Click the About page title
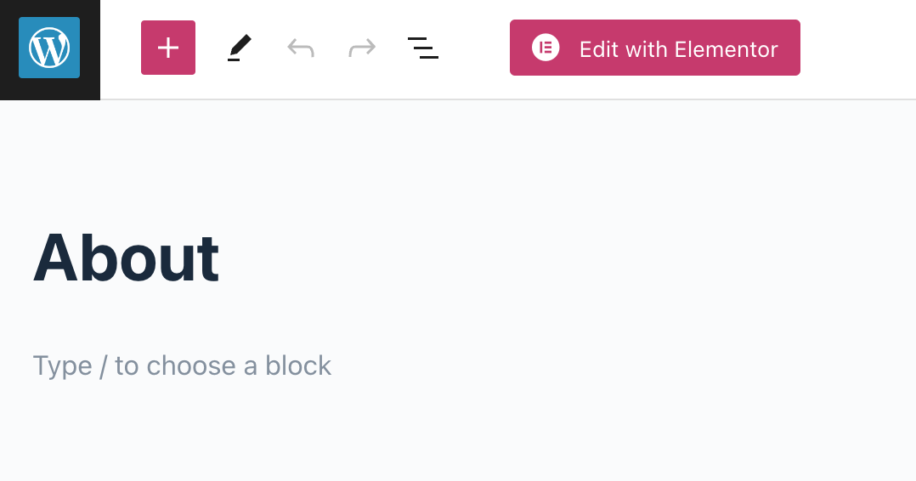This screenshot has width=916, height=481. point(127,257)
